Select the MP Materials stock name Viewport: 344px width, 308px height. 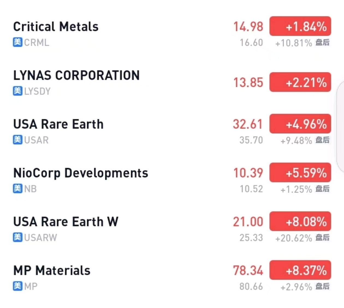(52, 271)
